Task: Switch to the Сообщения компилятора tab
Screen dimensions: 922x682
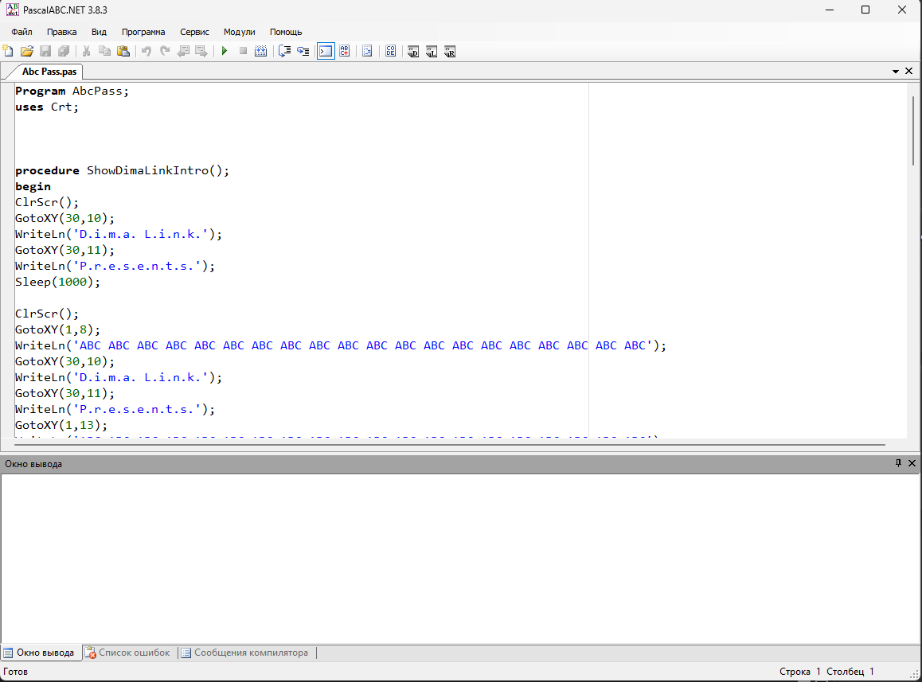Action: coord(244,653)
